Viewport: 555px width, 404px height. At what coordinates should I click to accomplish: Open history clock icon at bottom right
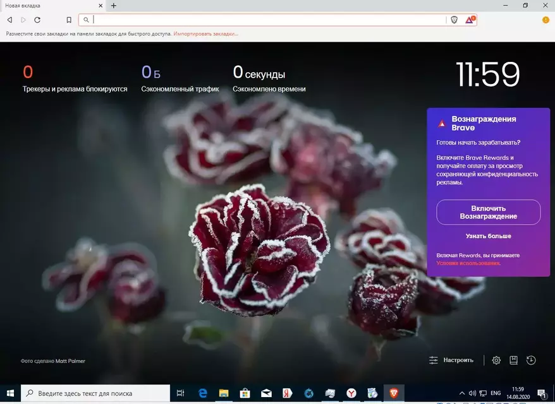pyautogui.click(x=530, y=360)
